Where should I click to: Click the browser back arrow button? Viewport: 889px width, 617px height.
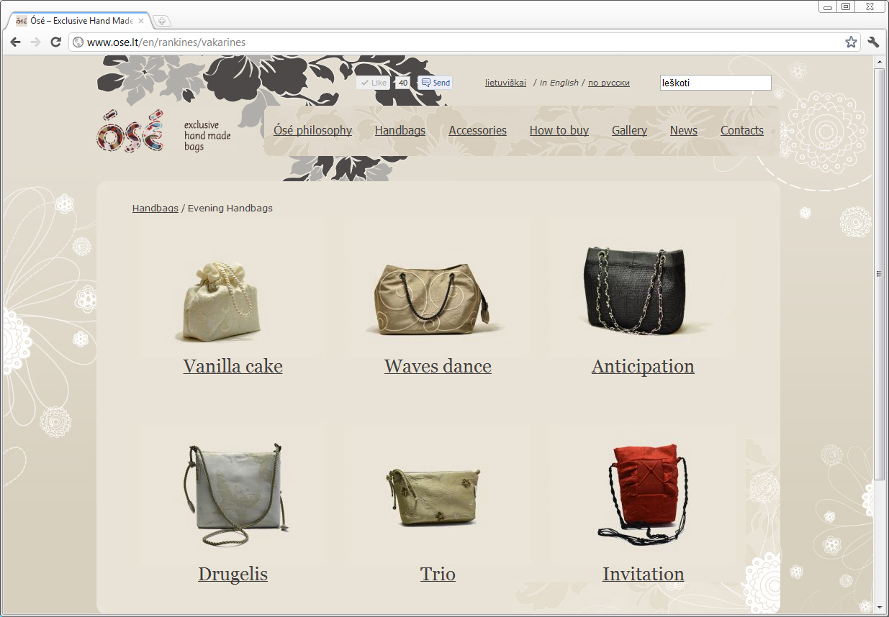(15, 42)
